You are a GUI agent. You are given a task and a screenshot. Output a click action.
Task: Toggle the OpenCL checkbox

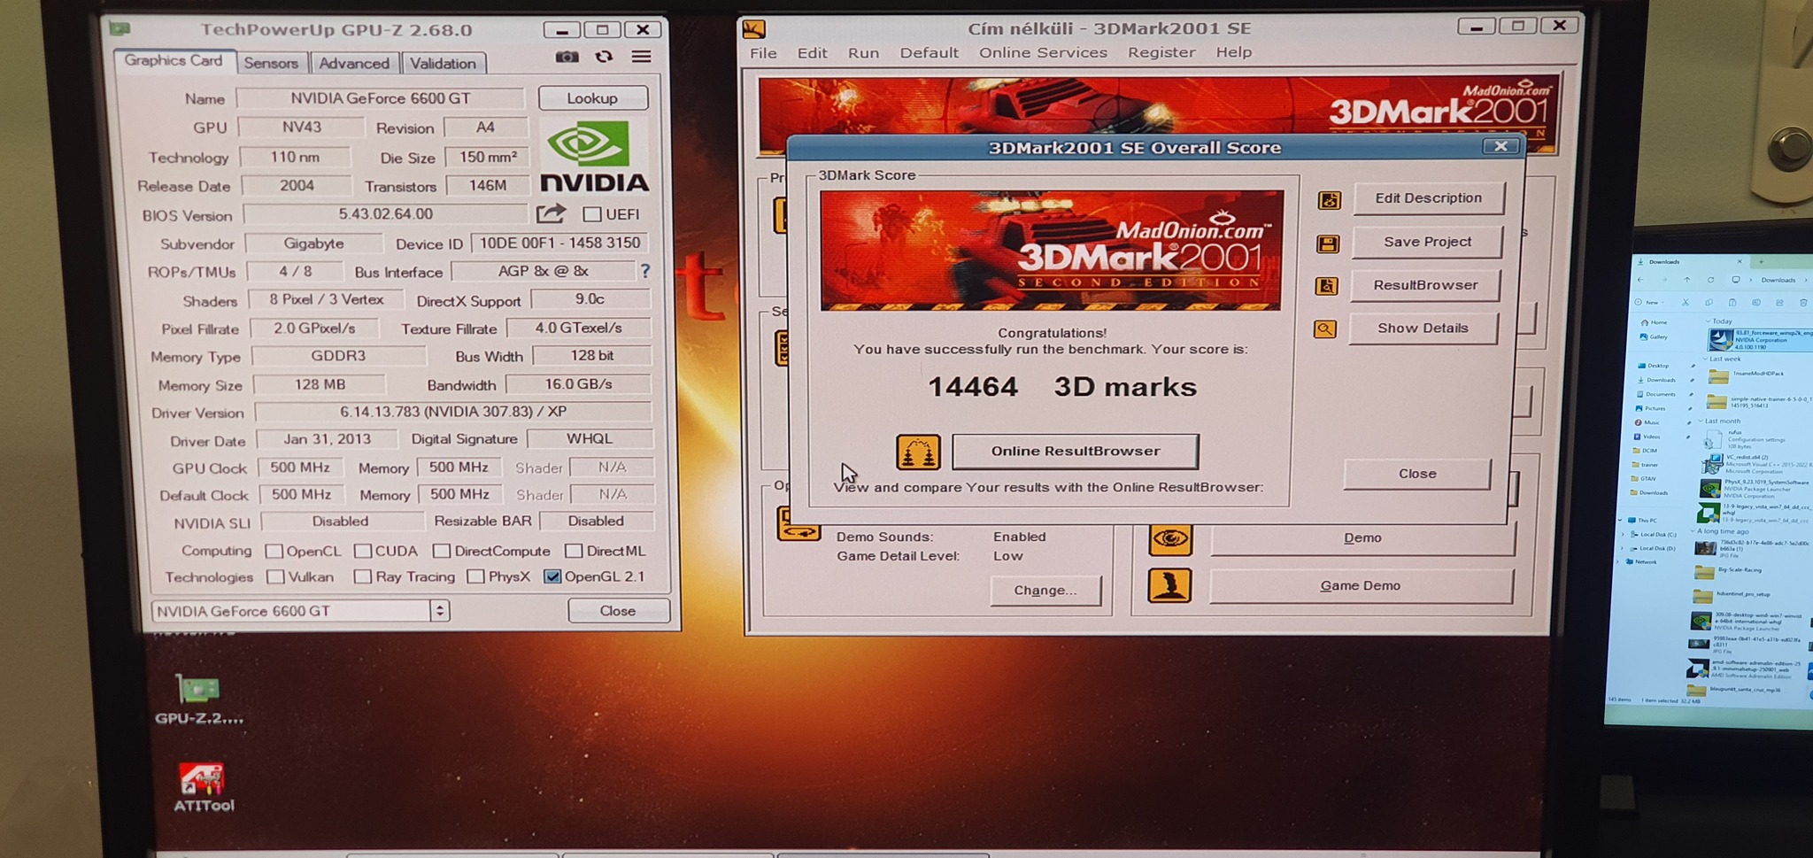click(274, 552)
